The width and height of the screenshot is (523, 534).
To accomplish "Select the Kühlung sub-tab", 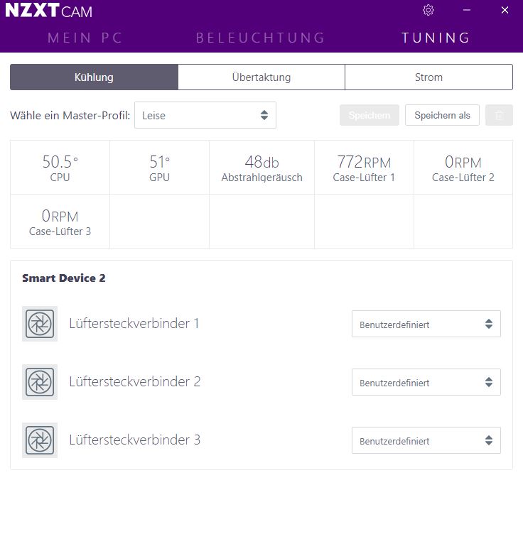I will coord(94,77).
